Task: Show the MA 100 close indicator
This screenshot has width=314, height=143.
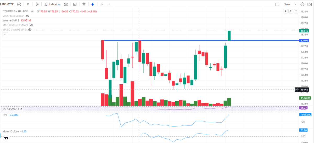Action: coord(31,25)
